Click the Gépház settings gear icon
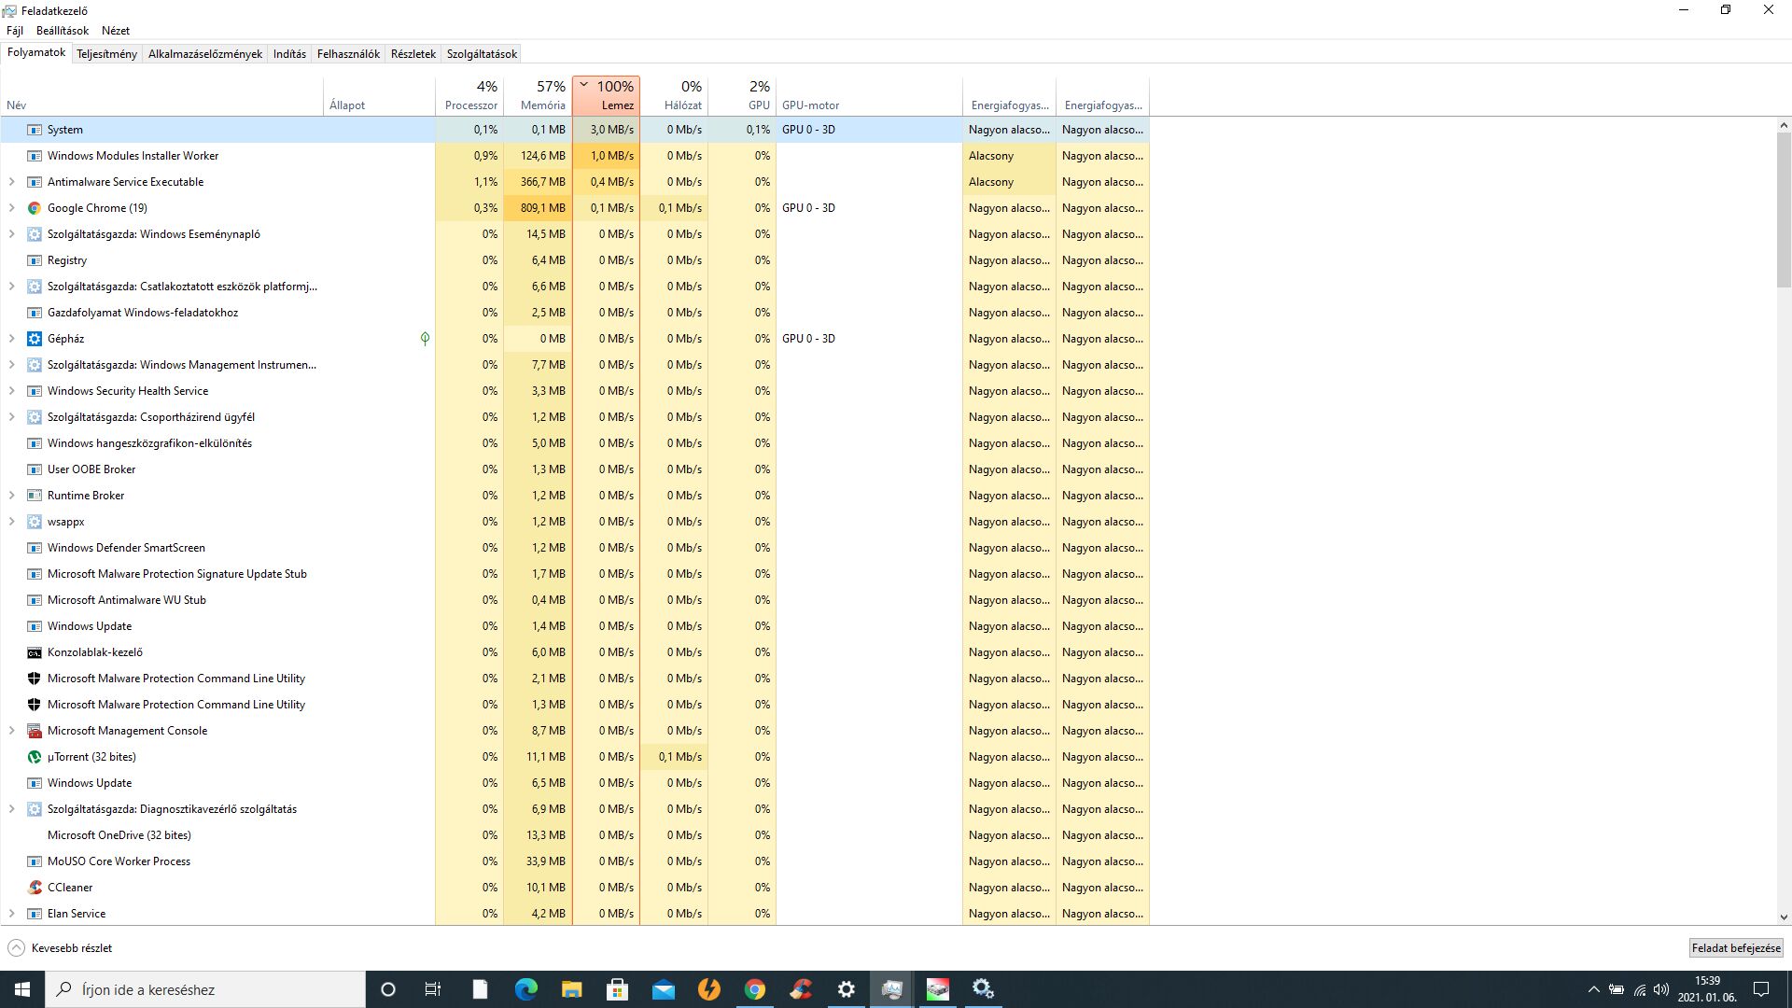 tap(35, 339)
